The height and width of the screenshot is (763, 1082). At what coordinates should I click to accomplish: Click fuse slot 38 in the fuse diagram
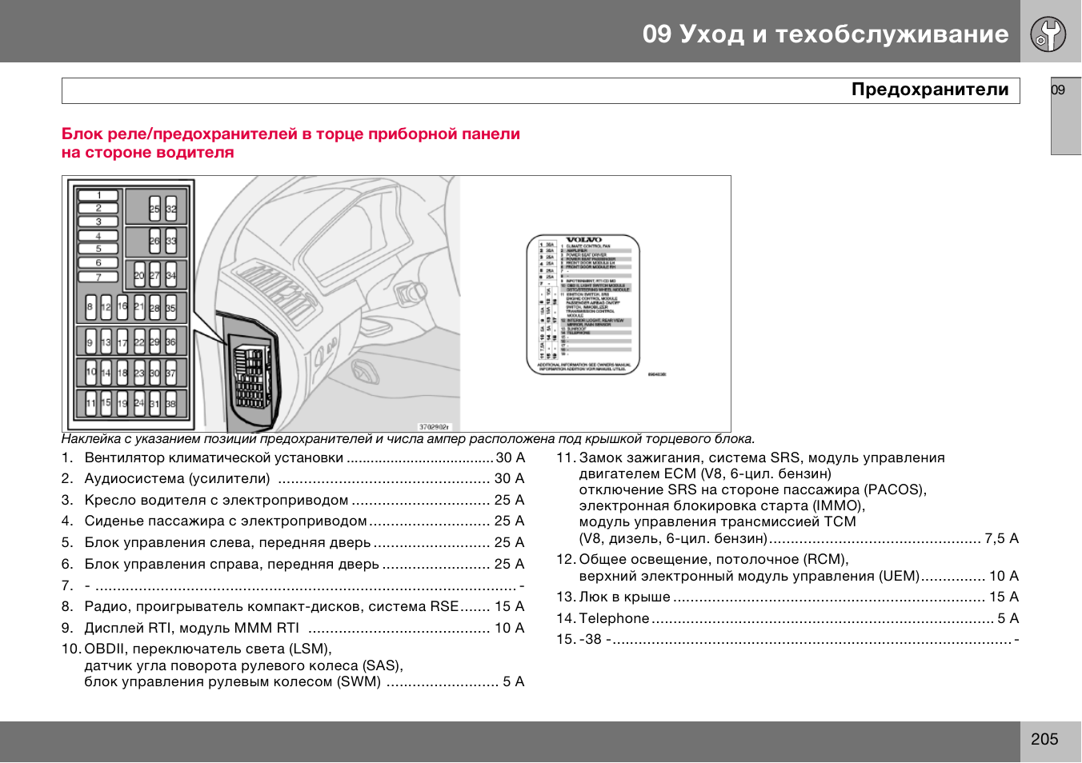171,403
